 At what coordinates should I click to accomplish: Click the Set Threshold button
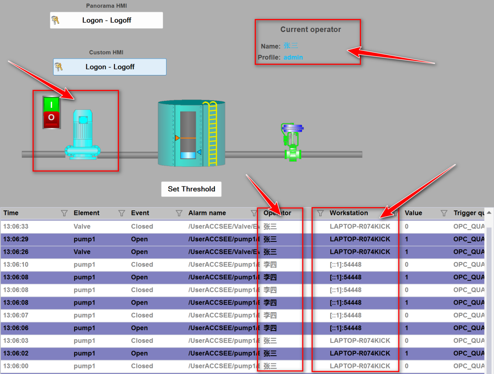pos(191,189)
